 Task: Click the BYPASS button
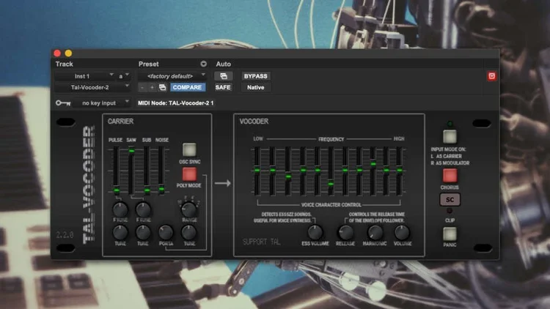[256, 76]
